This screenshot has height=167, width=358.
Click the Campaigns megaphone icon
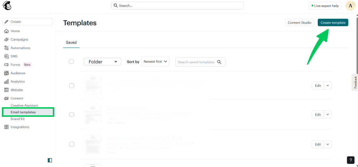pos(6,40)
